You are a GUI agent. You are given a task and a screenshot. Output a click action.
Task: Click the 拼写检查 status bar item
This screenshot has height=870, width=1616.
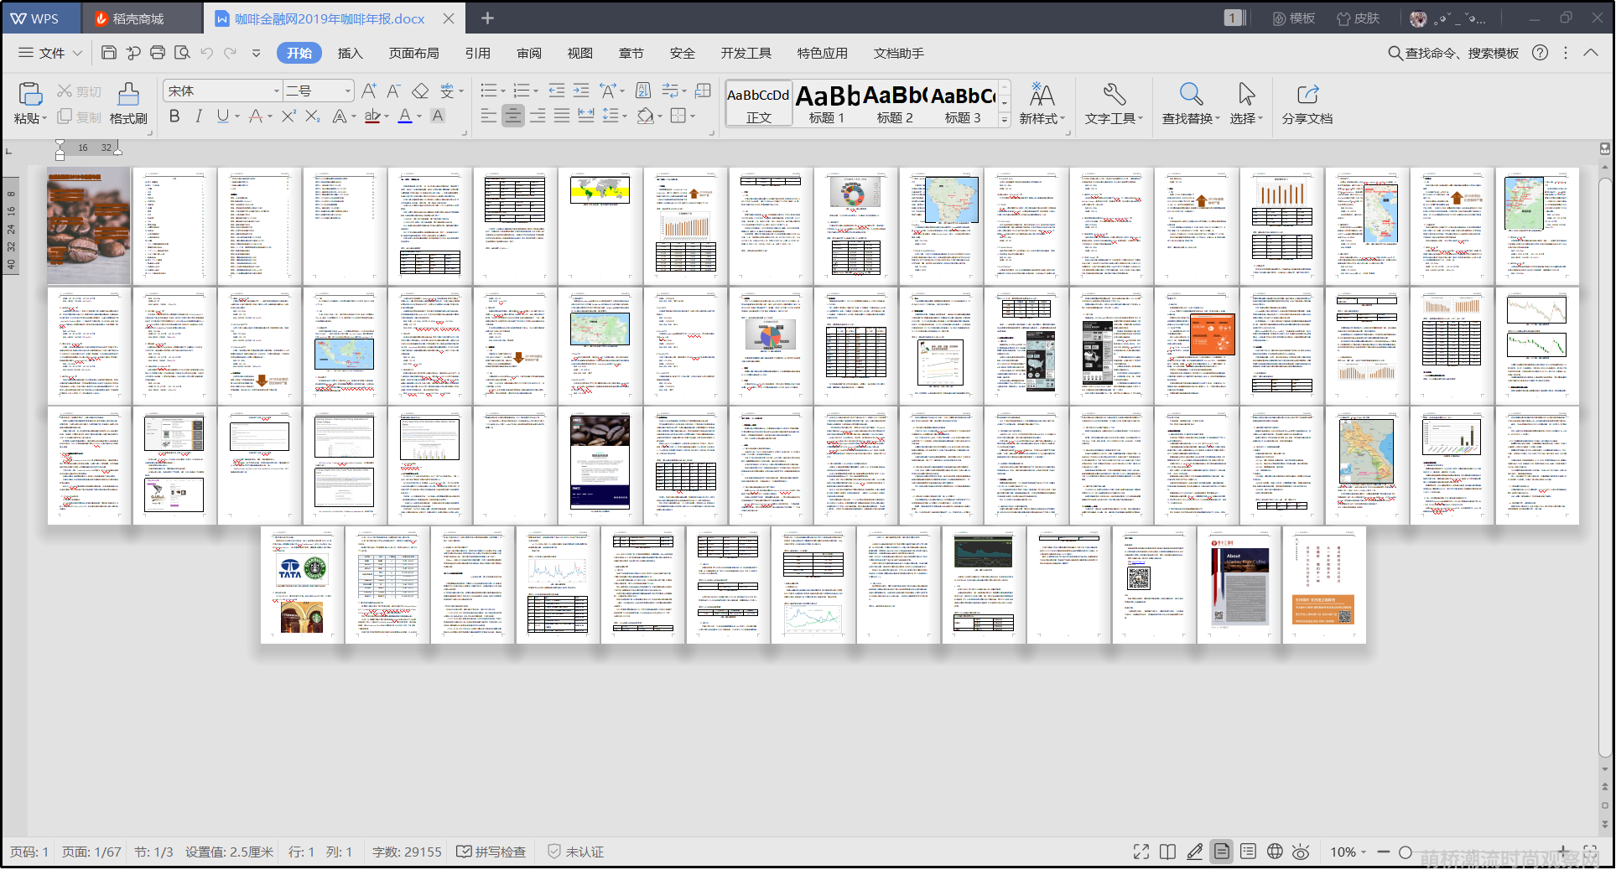491,852
